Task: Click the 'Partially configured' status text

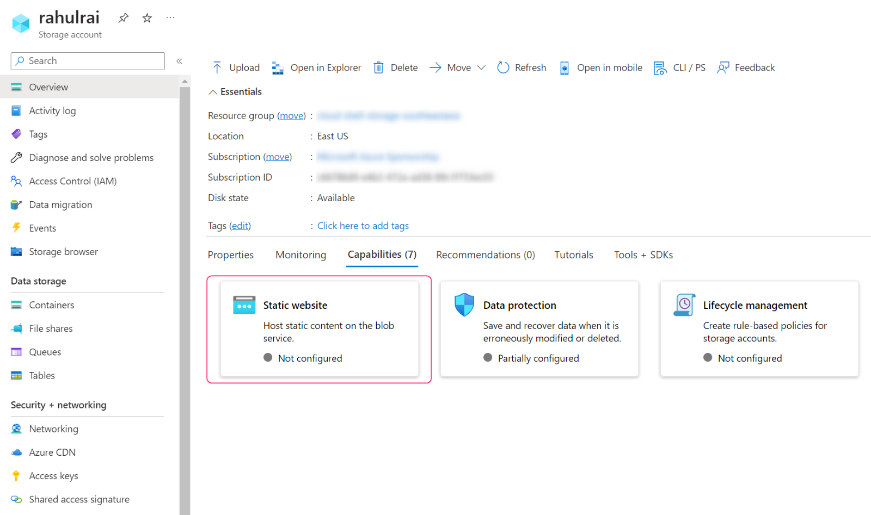Action: tap(538, 358)
